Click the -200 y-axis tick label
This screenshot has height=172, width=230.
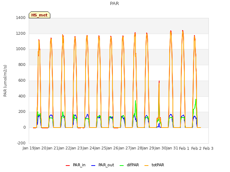[x=21, y=143]
